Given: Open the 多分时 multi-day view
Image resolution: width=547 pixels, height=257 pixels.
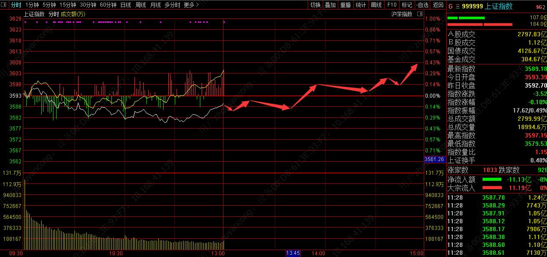Looking at the screenshot, I should point(172,5).
